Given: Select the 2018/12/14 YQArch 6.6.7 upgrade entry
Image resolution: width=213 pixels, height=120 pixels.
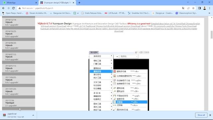Looking at the screenshot, I should click(19, 22).
